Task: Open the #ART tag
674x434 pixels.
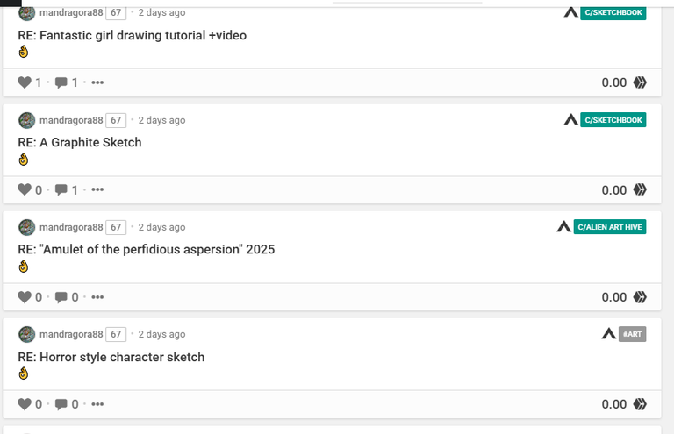Action: coord(632,334)
